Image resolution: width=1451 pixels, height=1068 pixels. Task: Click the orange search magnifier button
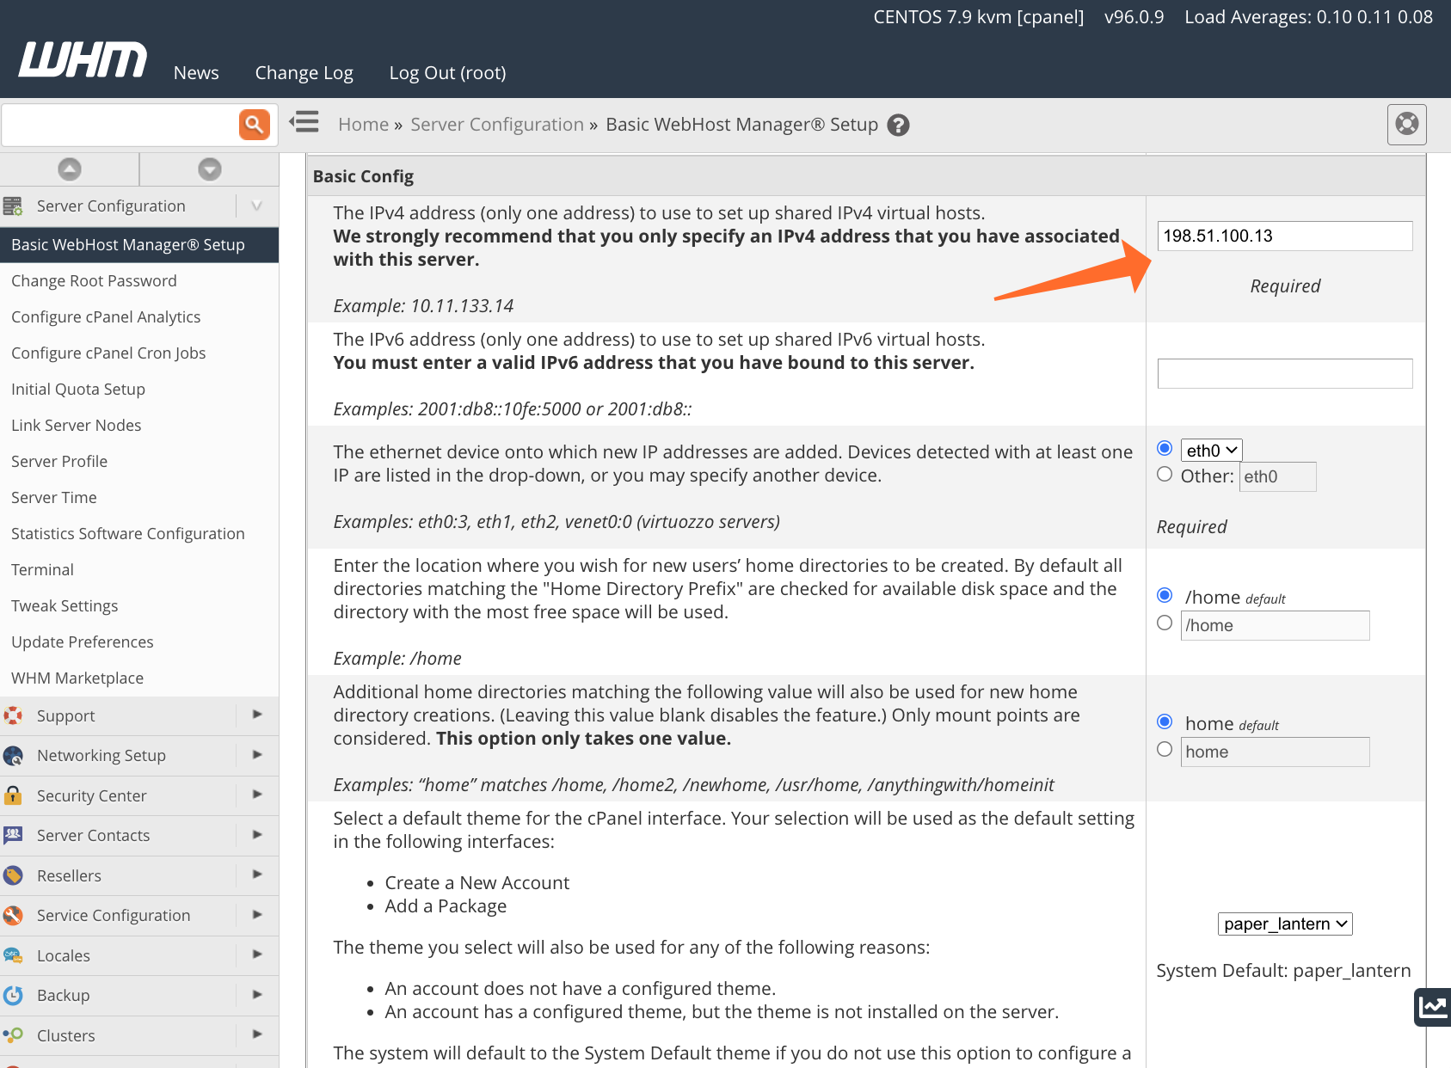coord(254,125)
